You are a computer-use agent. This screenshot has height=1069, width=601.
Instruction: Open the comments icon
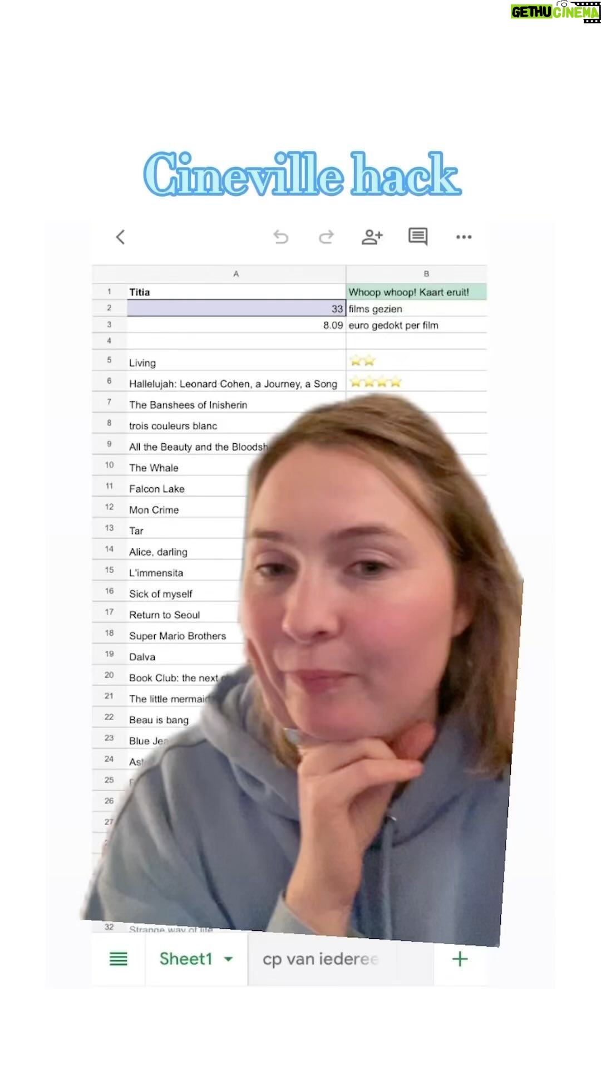(418, 237)
